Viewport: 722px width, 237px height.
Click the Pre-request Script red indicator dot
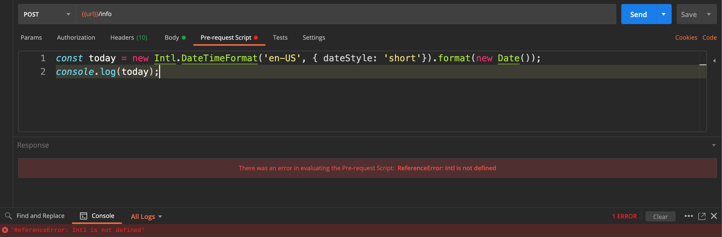255,37
